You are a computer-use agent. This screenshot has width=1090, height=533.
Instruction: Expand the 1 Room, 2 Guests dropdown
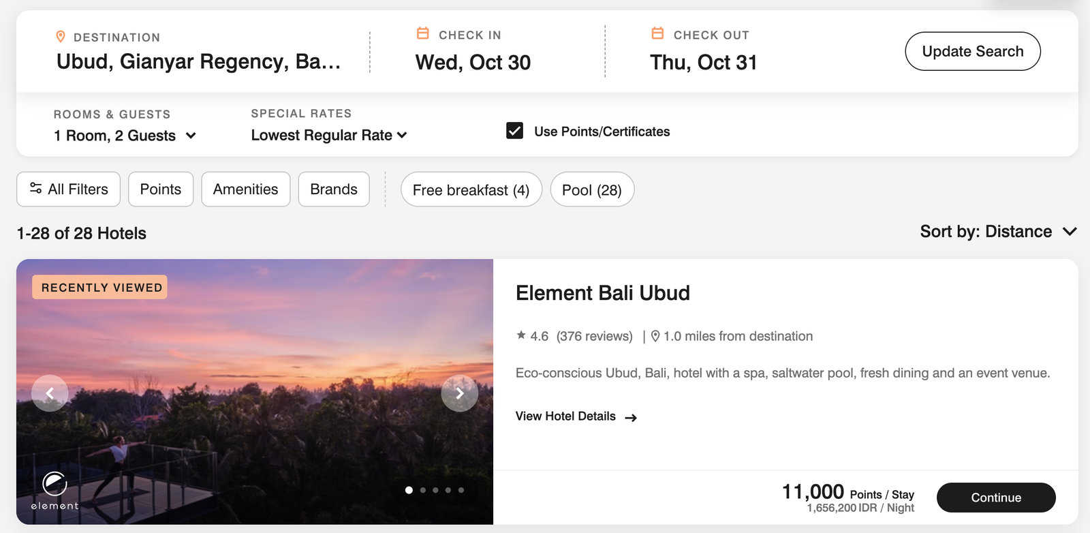(125, 136)
